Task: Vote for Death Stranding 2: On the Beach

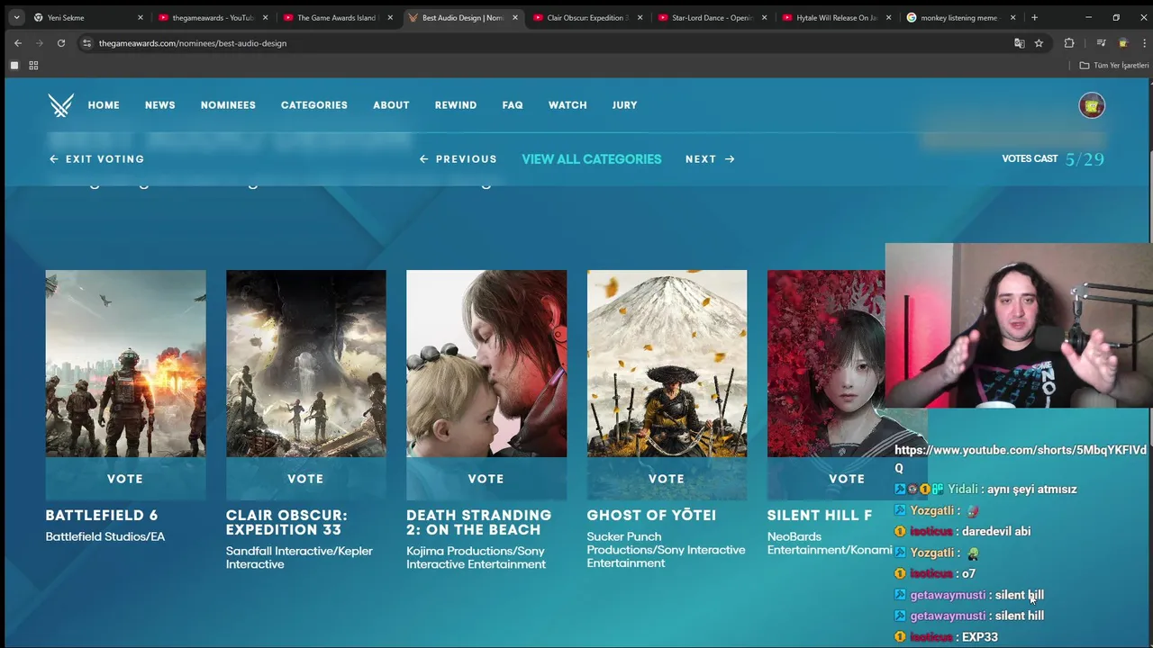Action: click(x=486, y=479)
